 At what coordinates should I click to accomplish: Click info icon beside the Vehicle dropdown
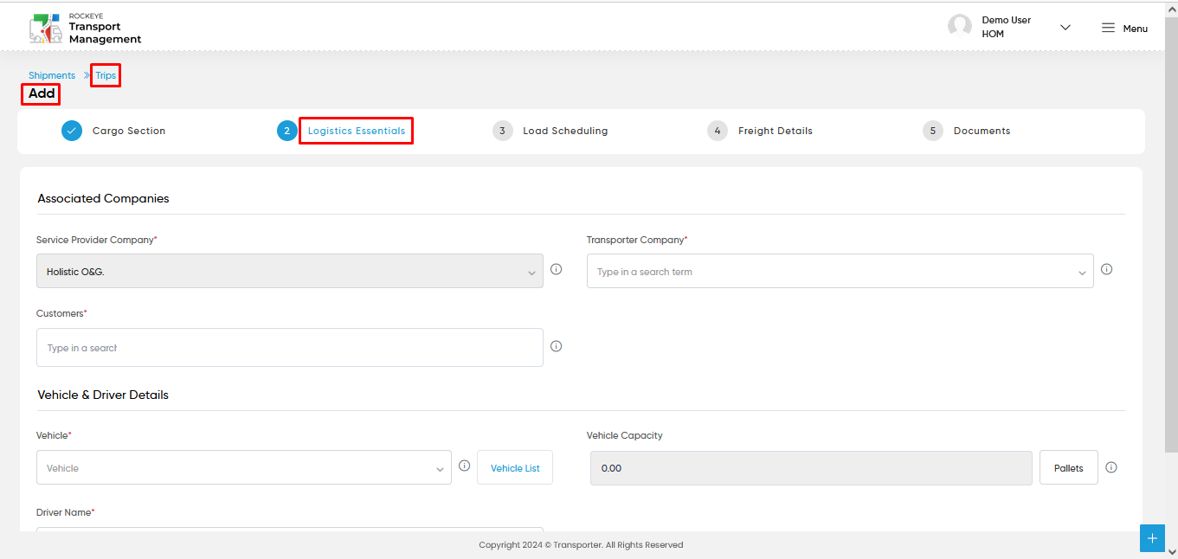tap(464, 466)
